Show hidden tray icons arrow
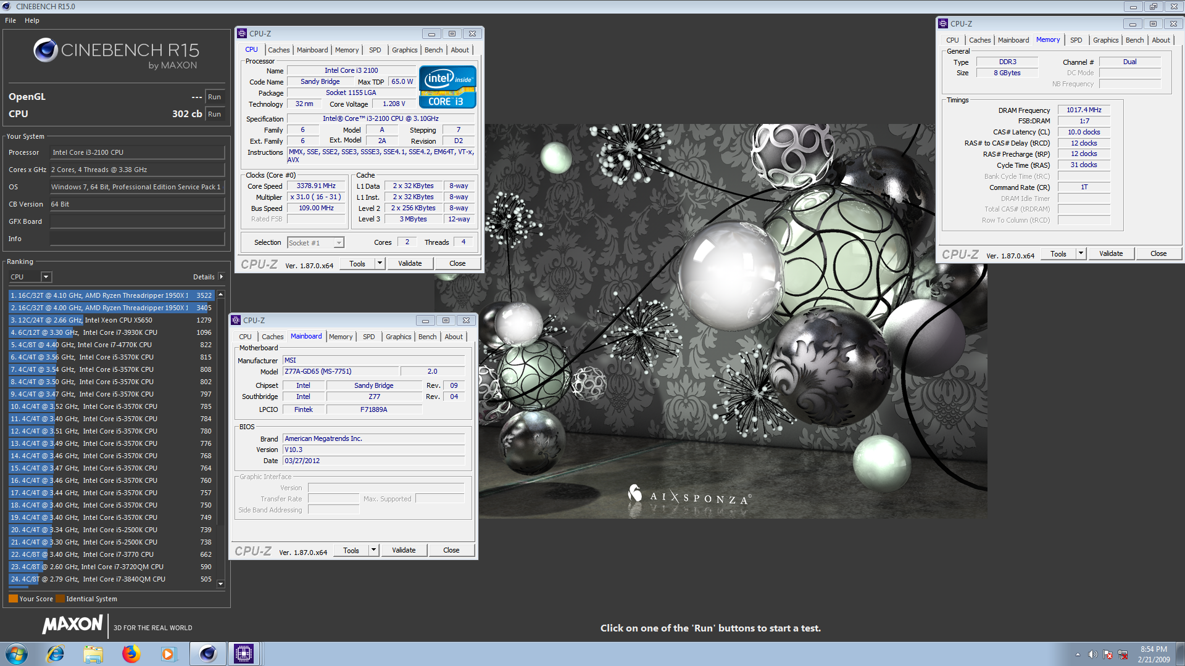The image size is (1185, 666). pos(1078,654)
